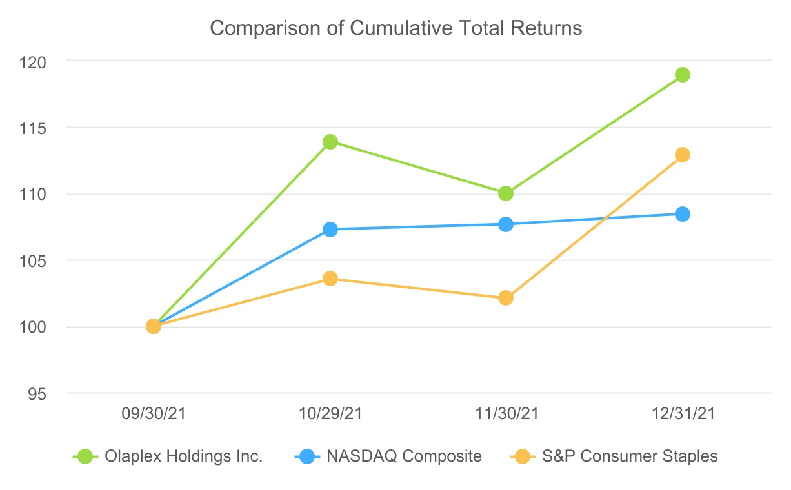Select the 09/30/21 x-axis label
791x490 pixels.
point(154,414)
